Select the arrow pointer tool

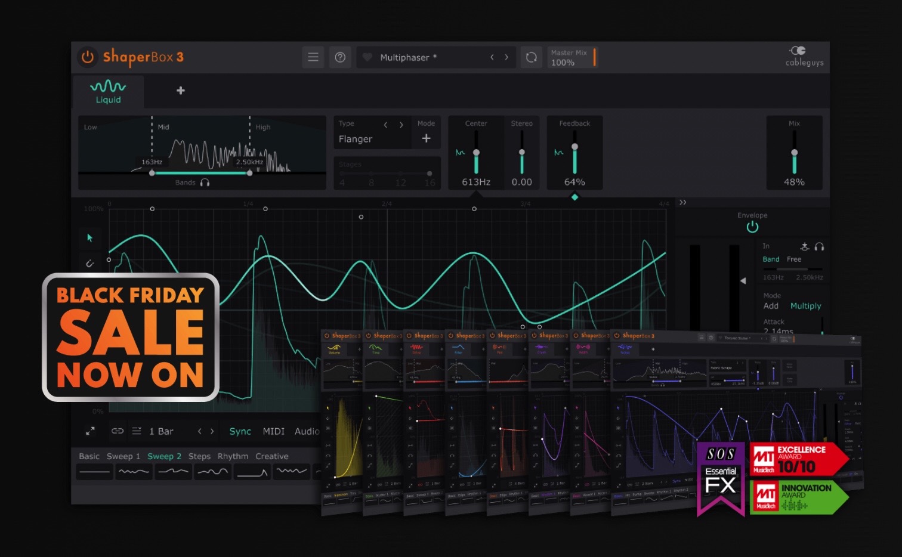click(90, 238)
